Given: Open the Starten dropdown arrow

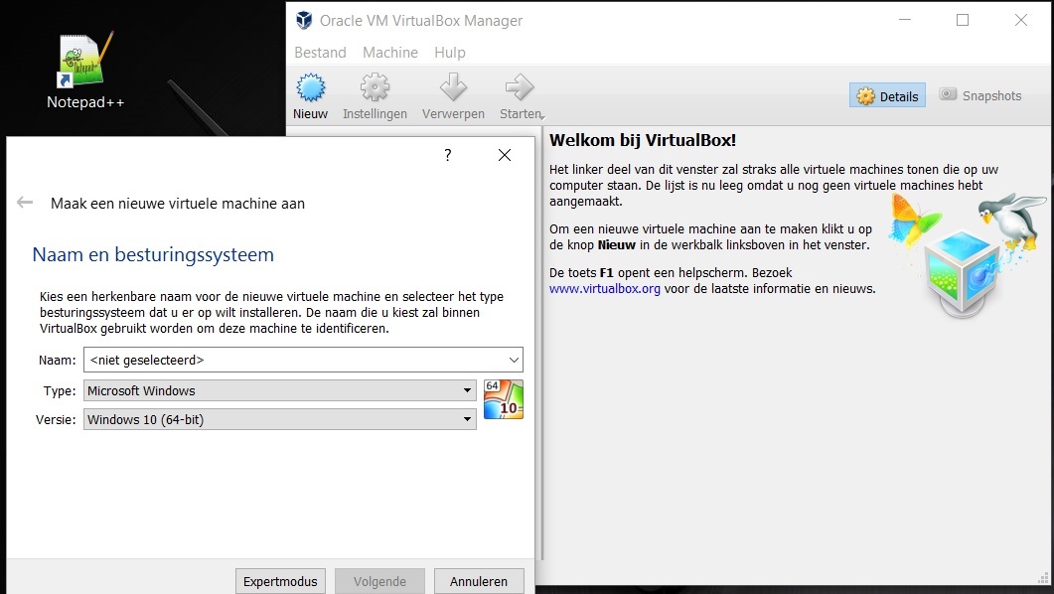Looking at the screenshot, I should 541,116.
